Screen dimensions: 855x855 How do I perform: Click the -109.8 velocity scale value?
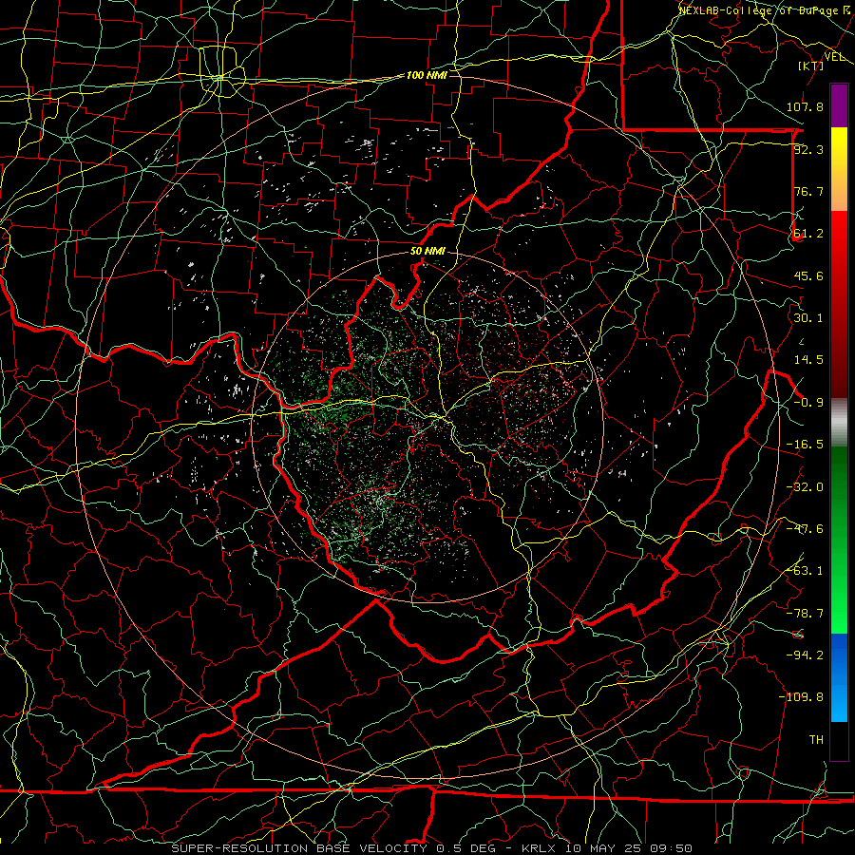802,697
